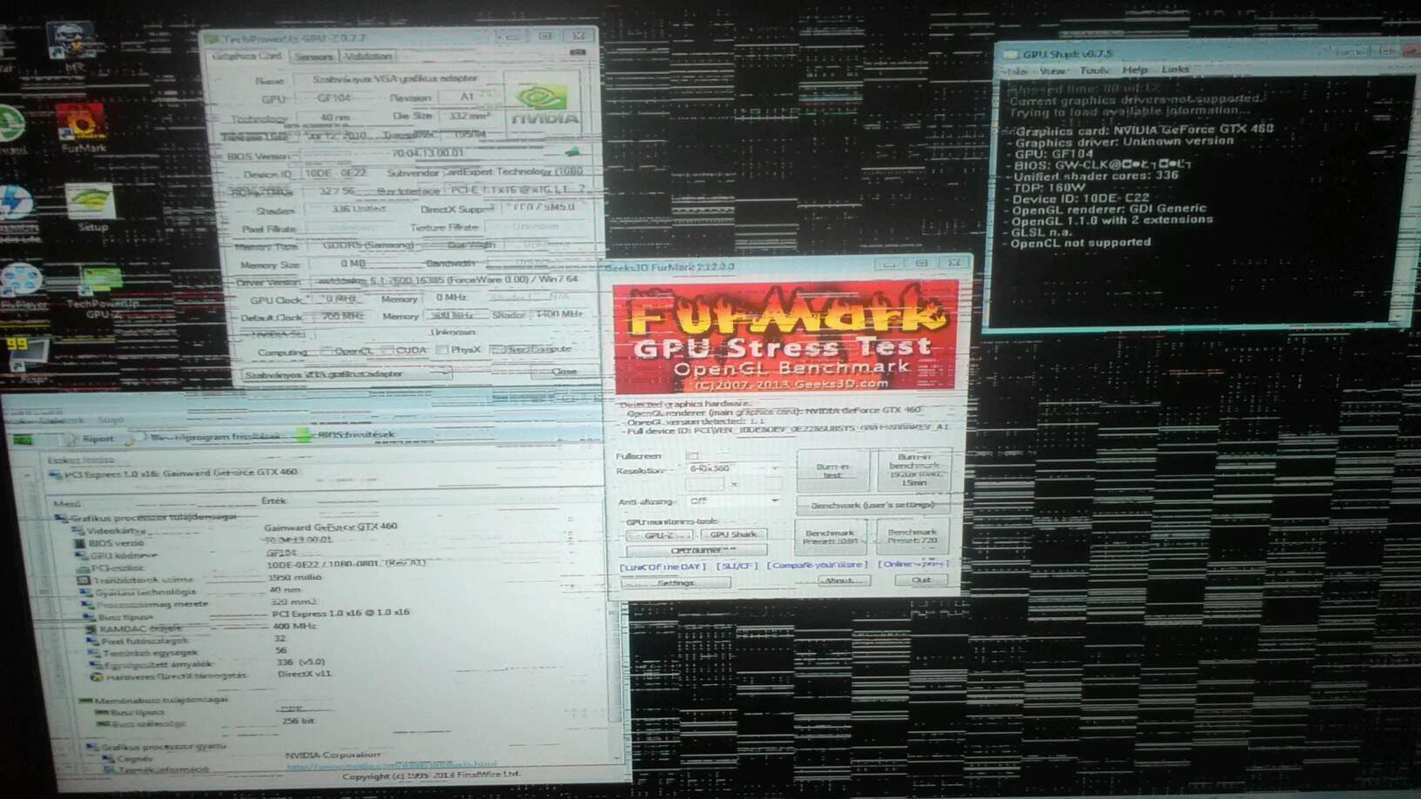Open the Online scores link in FurMark
This screenshot has width=1421, height=799.
click(913, 564)
